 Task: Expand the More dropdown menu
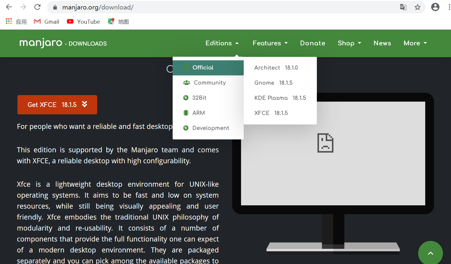(x=415, y=43)
